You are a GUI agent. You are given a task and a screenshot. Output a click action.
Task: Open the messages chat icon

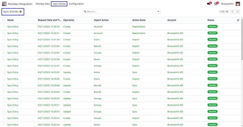click(x=209, y=4)
